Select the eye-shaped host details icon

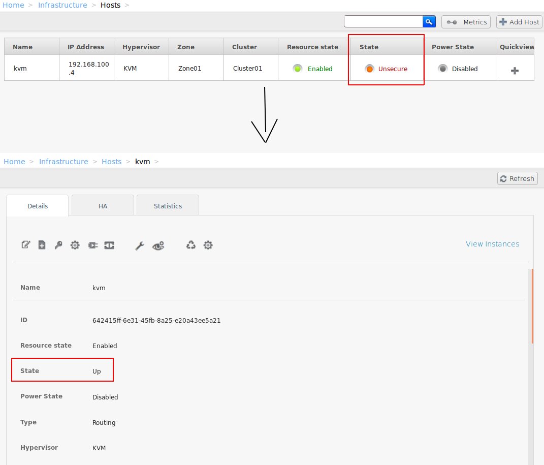[x=158, y=245]
